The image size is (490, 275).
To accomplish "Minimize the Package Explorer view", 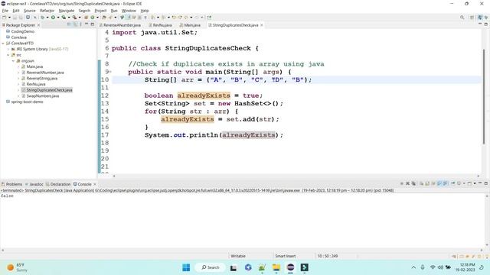I will coord(87,24).
